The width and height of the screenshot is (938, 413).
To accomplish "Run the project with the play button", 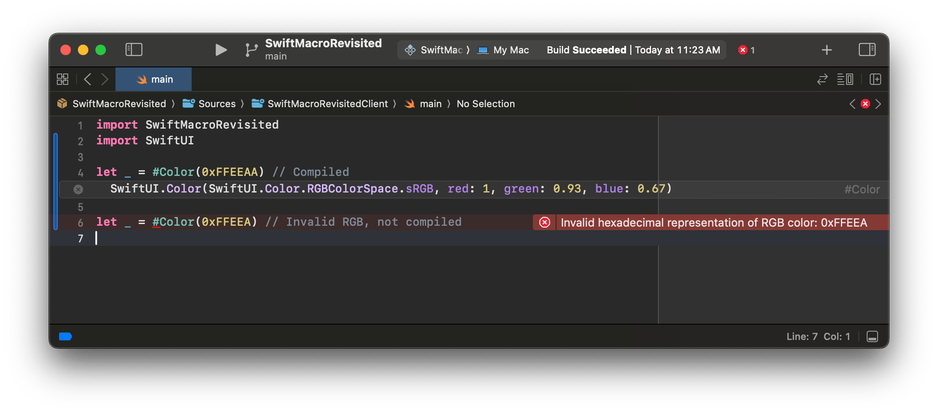I will 221,50.
